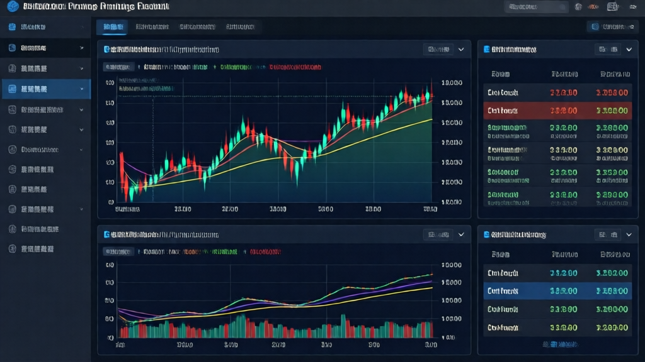Toggle the red indicator in the upper chart legend
The width and height of the screenshot is (645, 362).
point(295,67)
